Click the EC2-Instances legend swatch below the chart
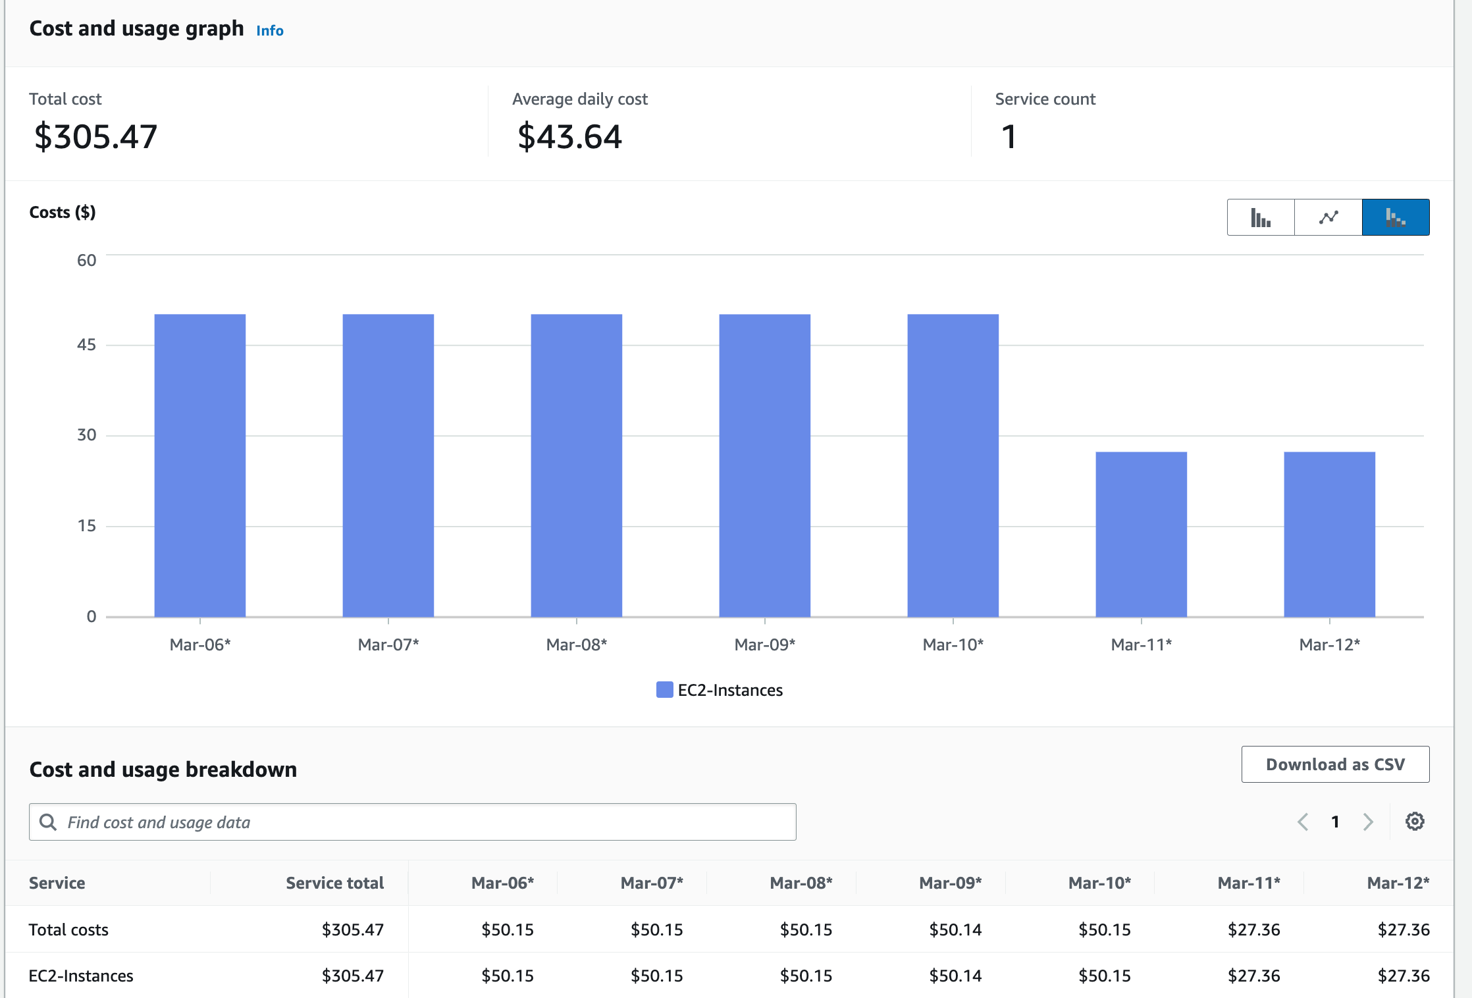This screenshot has height=998, width=1472. click(665, 689)
